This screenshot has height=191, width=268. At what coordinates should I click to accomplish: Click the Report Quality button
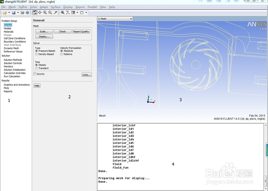(x=81, y=31)
